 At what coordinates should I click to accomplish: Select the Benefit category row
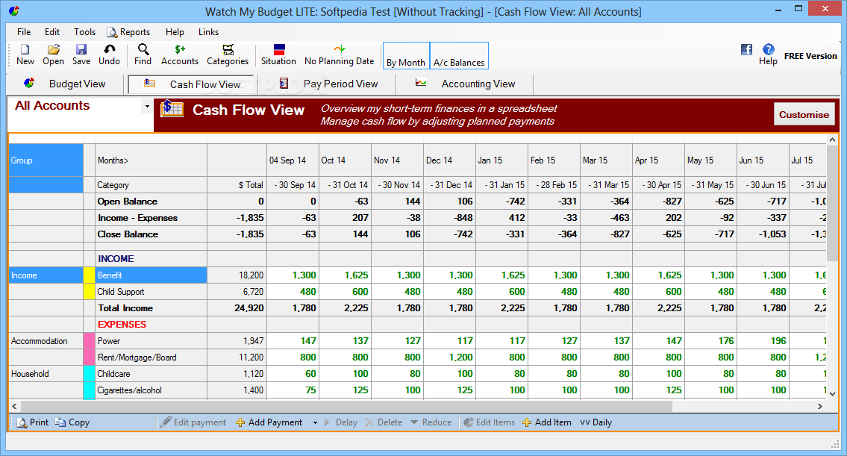point(151,275)
